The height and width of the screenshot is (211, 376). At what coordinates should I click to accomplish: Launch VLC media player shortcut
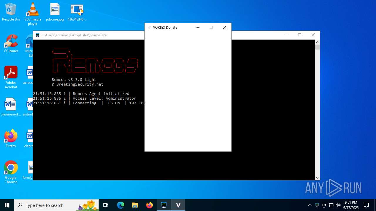[x=33, y=14]
